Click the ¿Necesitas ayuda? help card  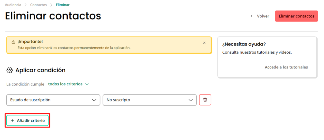pyautogui.click(x=267, y=57)
